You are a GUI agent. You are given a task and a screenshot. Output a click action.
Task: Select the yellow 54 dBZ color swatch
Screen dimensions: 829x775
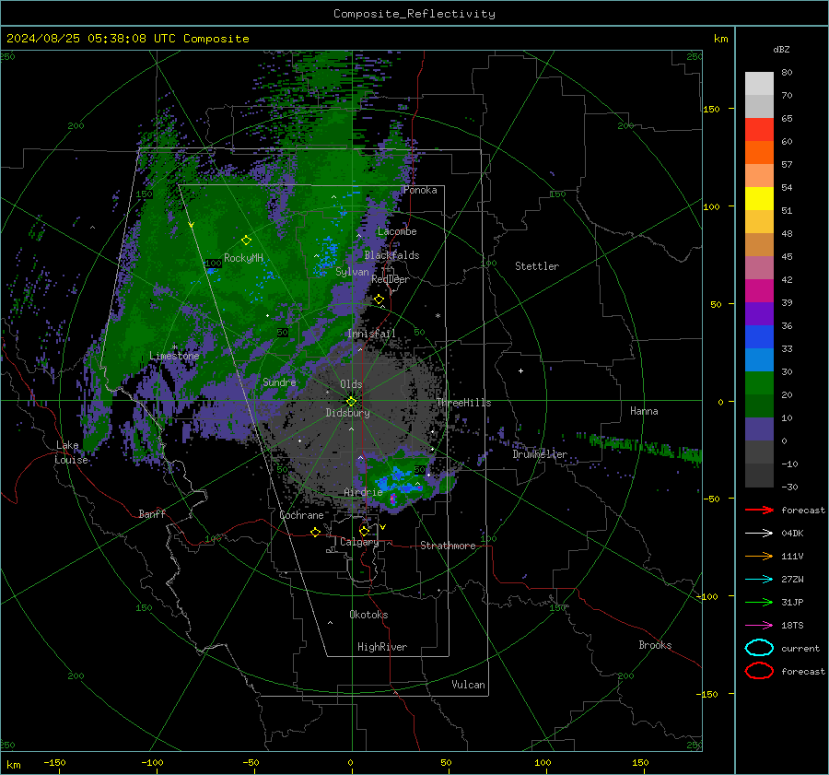pyautogui.click(x=759, y=199)
